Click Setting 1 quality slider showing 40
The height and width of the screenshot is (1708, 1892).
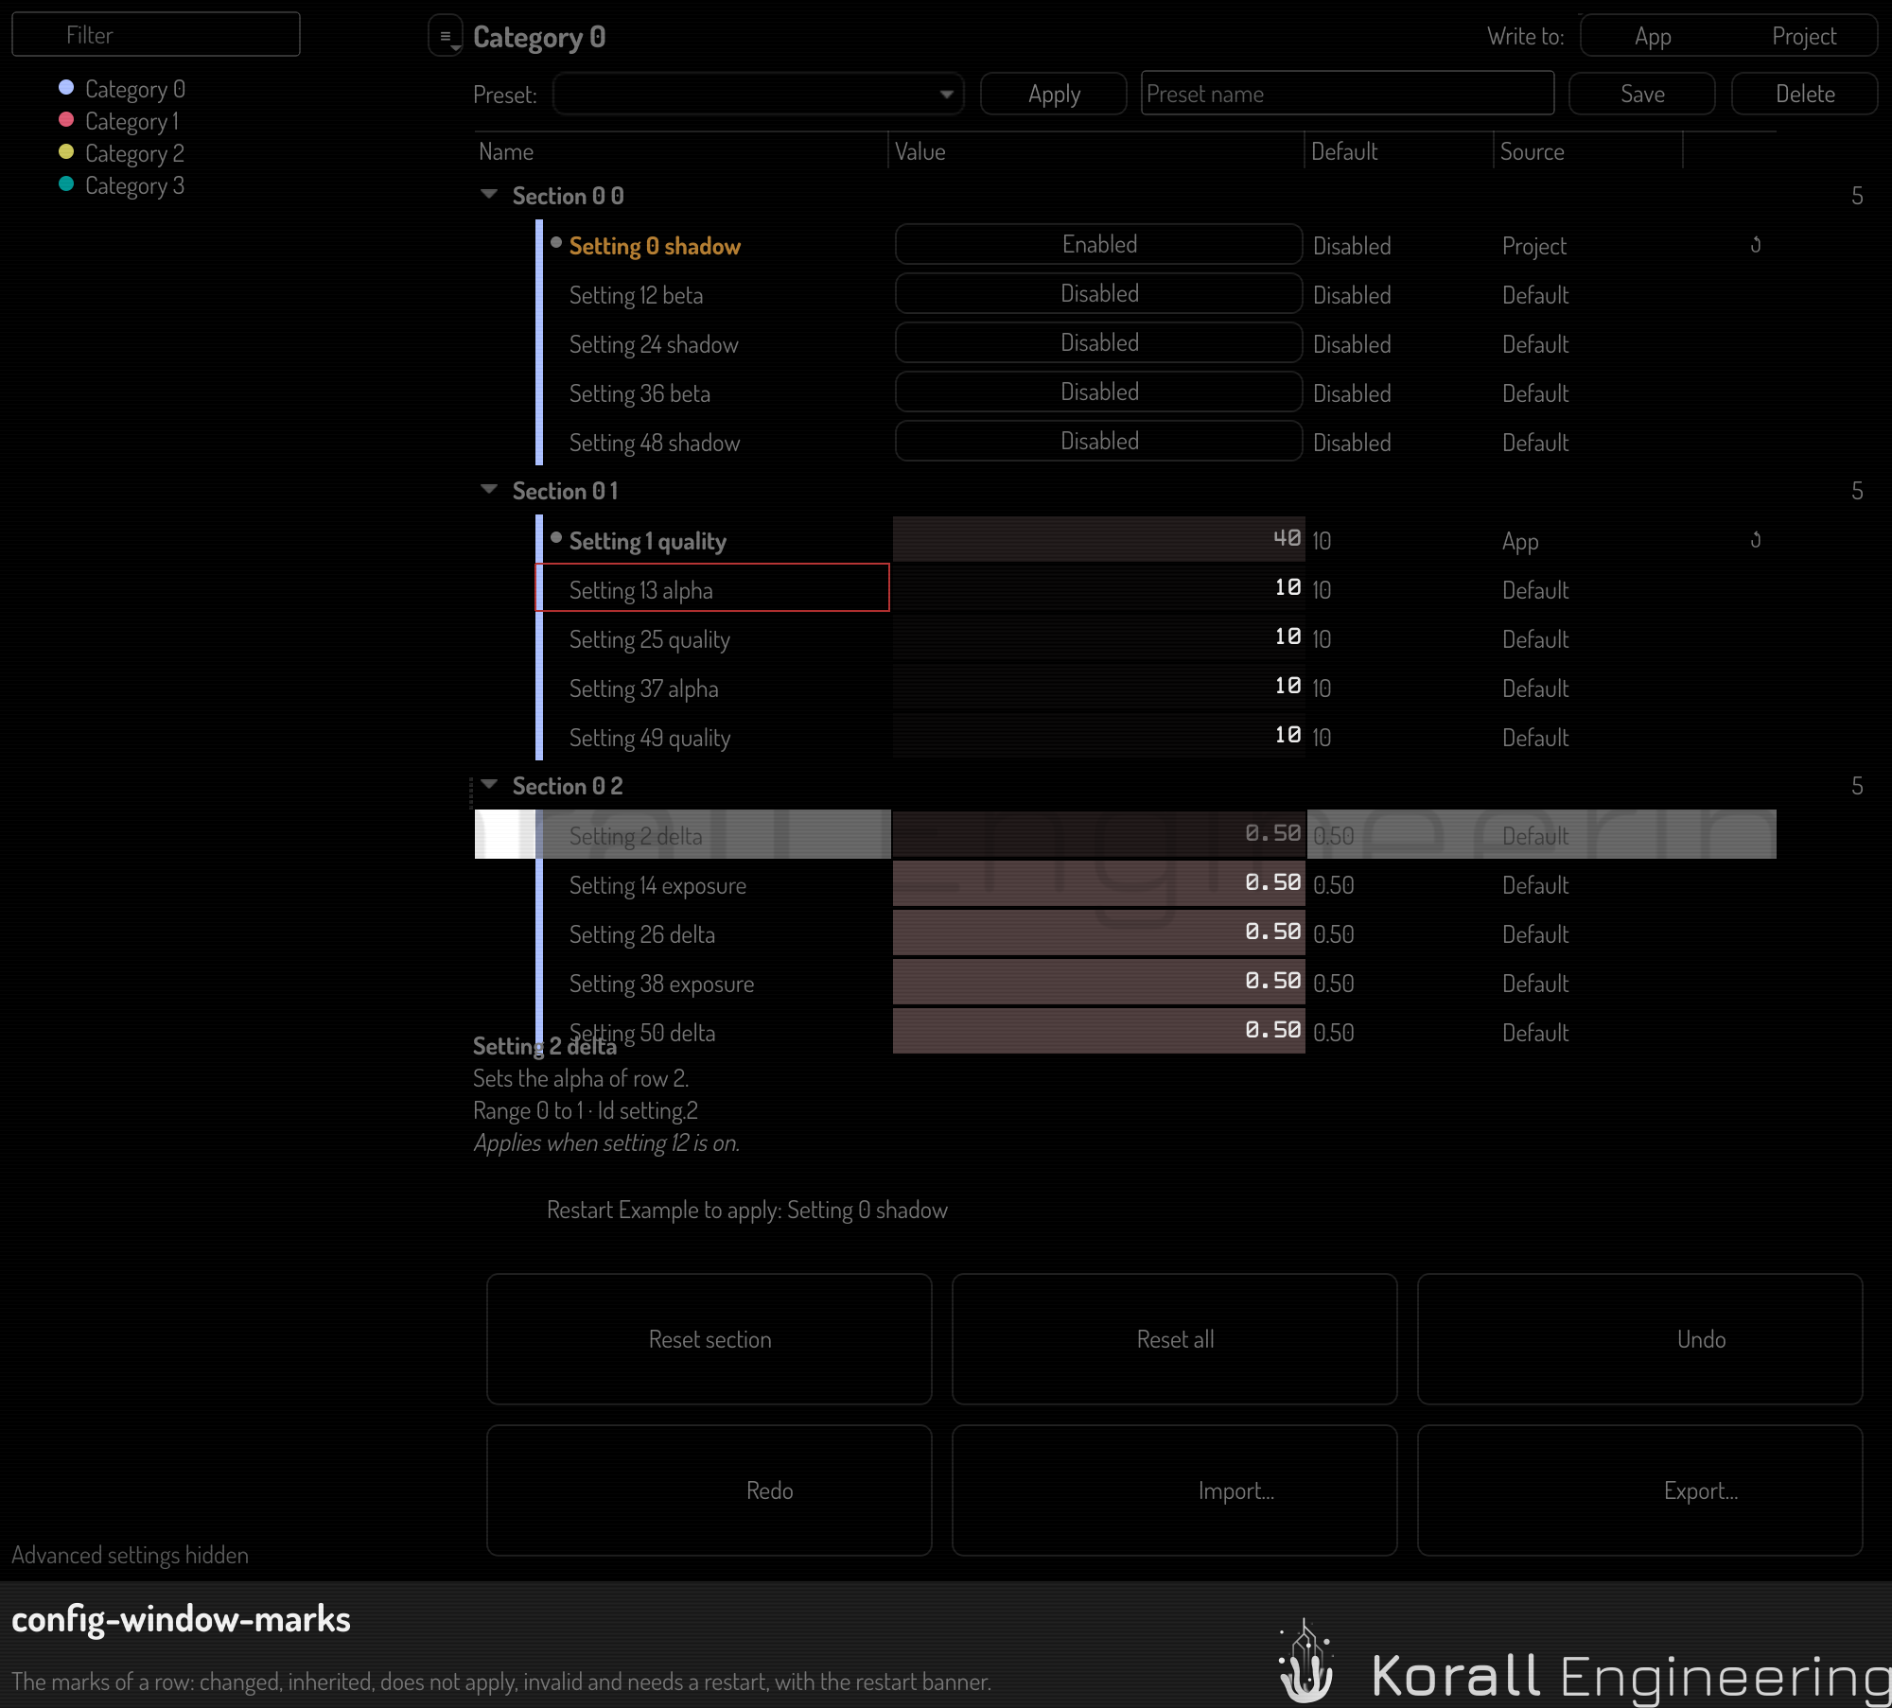(x=1099, y=539)
